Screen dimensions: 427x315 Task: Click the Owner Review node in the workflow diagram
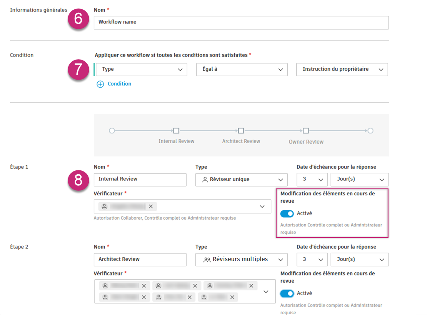306,130
